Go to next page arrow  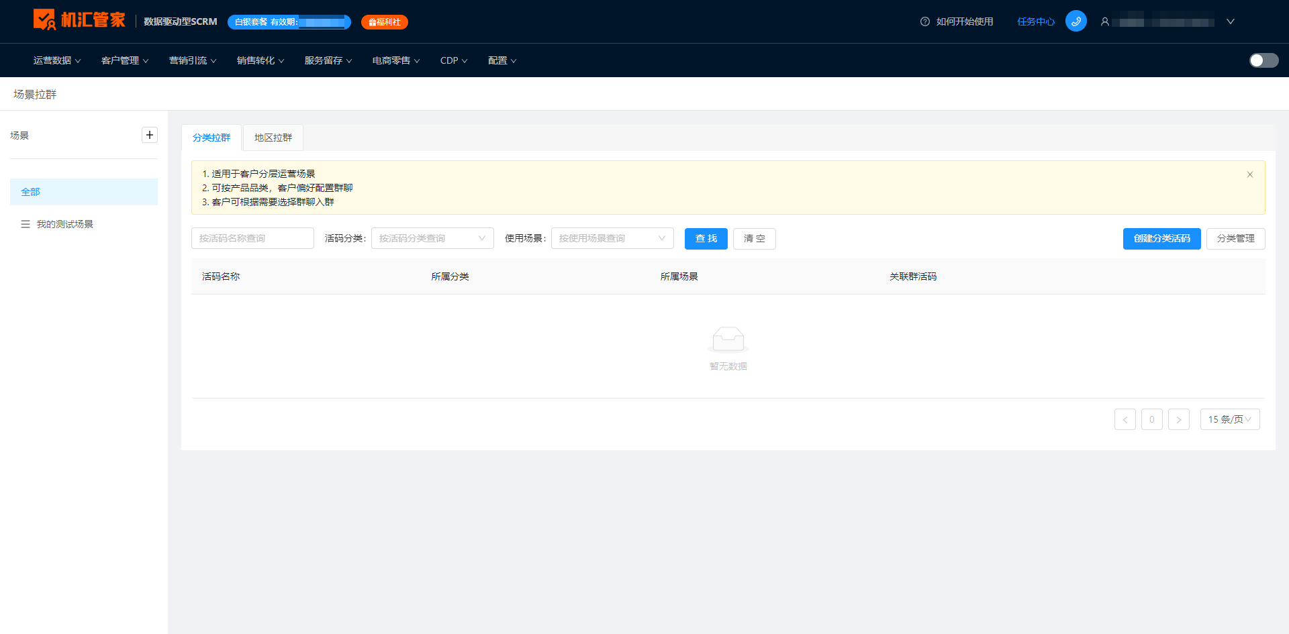1179,419
